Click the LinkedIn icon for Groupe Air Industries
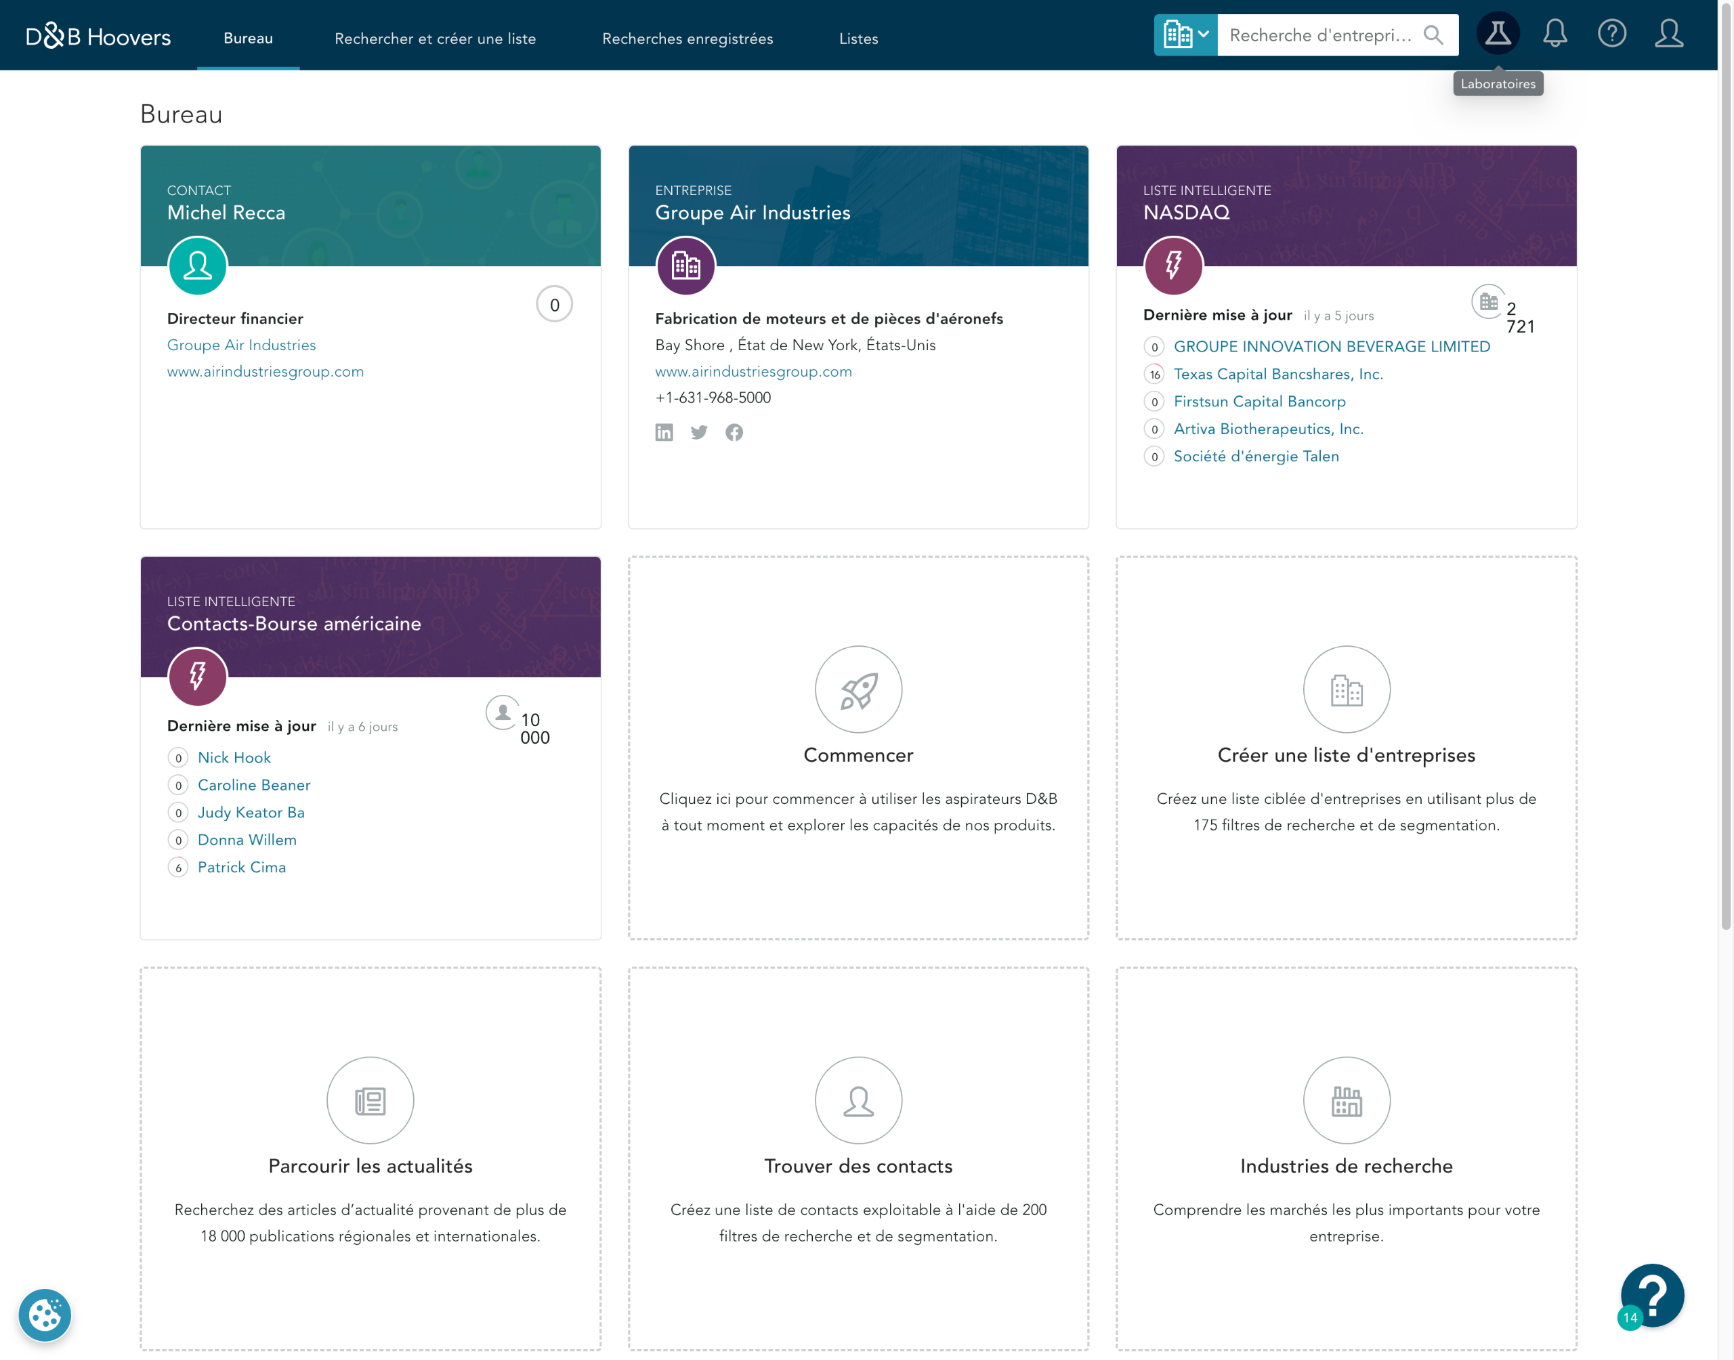1734x1360 pixels. pos(664,432)
